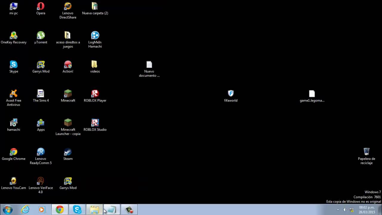Select Avast Free Antivirus icon
Screen dimensions: 382x215
[14, 98]
